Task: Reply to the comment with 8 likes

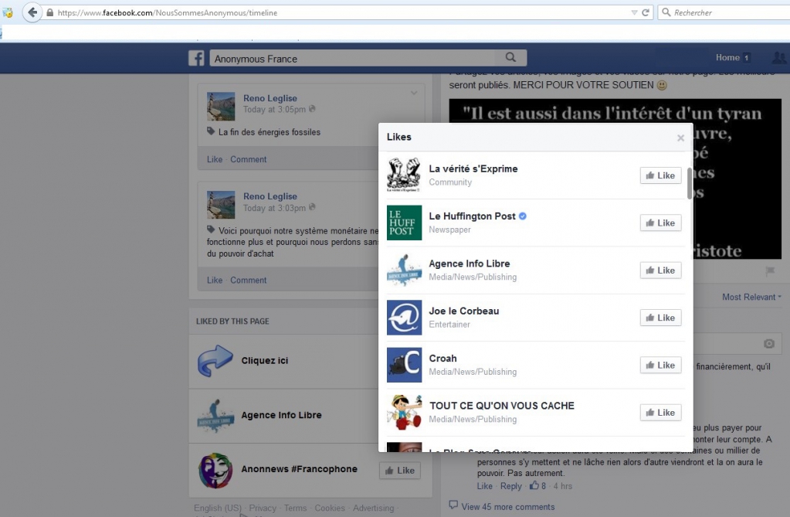Action: click(511, 486)
